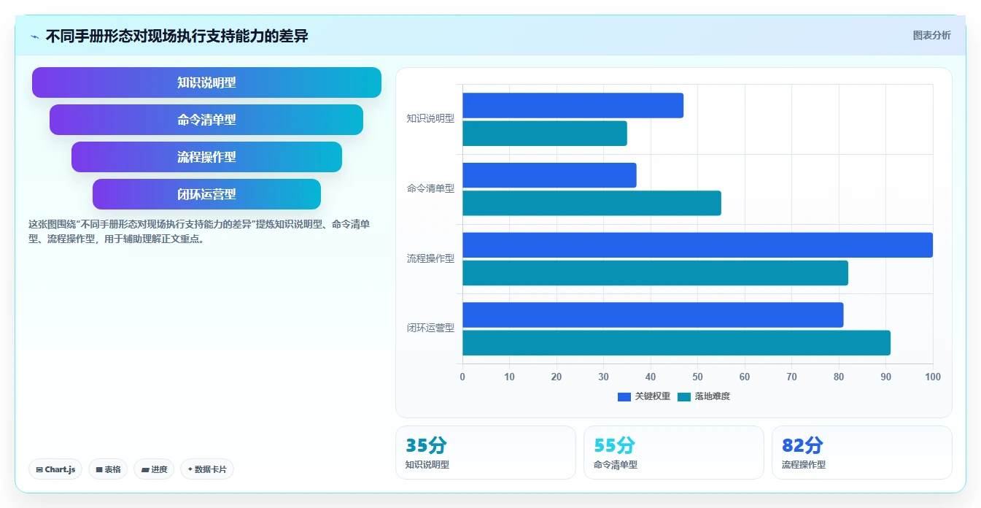Click the 数据卡片 tag chip
Viewport: 981px width, 508px height.
[x=207, y=469]
